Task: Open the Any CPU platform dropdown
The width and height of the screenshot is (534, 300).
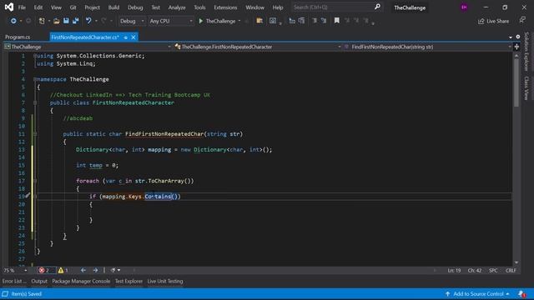Action: pyautogui.click(x=171, y=21)
